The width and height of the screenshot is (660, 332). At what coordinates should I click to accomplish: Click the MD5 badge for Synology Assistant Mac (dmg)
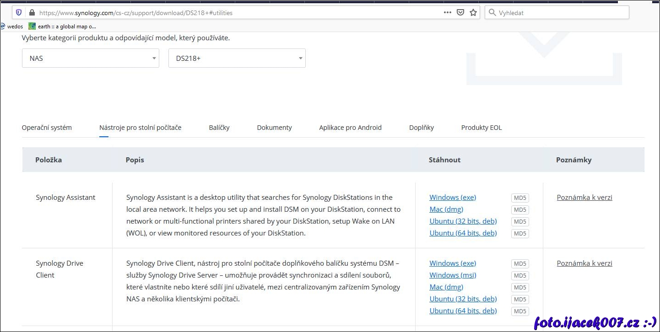point(520,210)
